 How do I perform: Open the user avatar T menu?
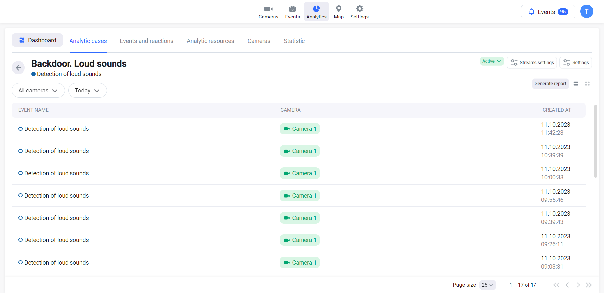click(586, 12)
